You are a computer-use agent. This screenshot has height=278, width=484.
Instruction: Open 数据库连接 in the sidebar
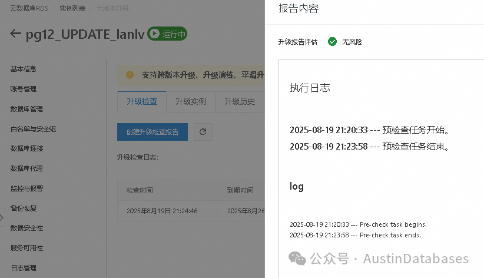(x=26, y=148)
